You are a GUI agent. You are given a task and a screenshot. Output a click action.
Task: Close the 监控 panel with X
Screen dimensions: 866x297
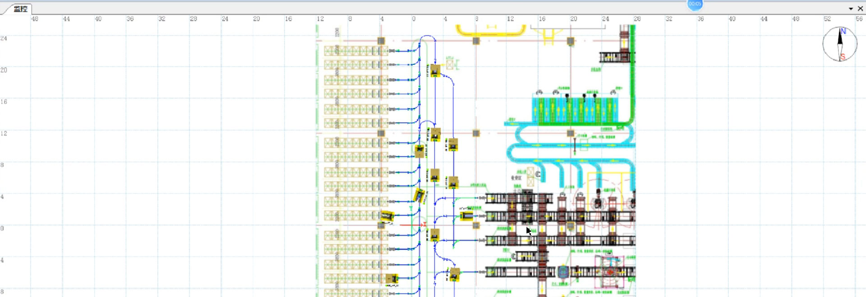(x=860, y=9)
